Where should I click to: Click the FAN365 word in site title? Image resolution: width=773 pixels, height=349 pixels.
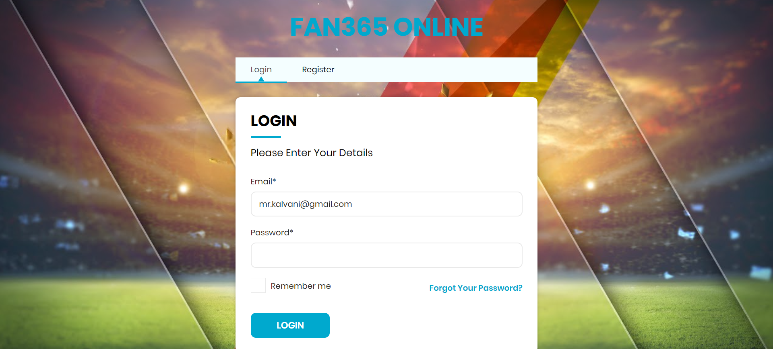339,27
